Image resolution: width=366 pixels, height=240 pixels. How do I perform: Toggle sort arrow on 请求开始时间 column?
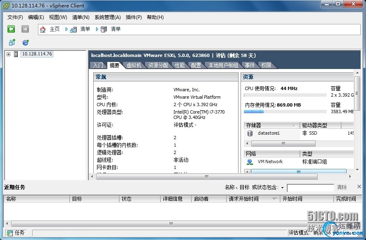[x=275, y=199]
